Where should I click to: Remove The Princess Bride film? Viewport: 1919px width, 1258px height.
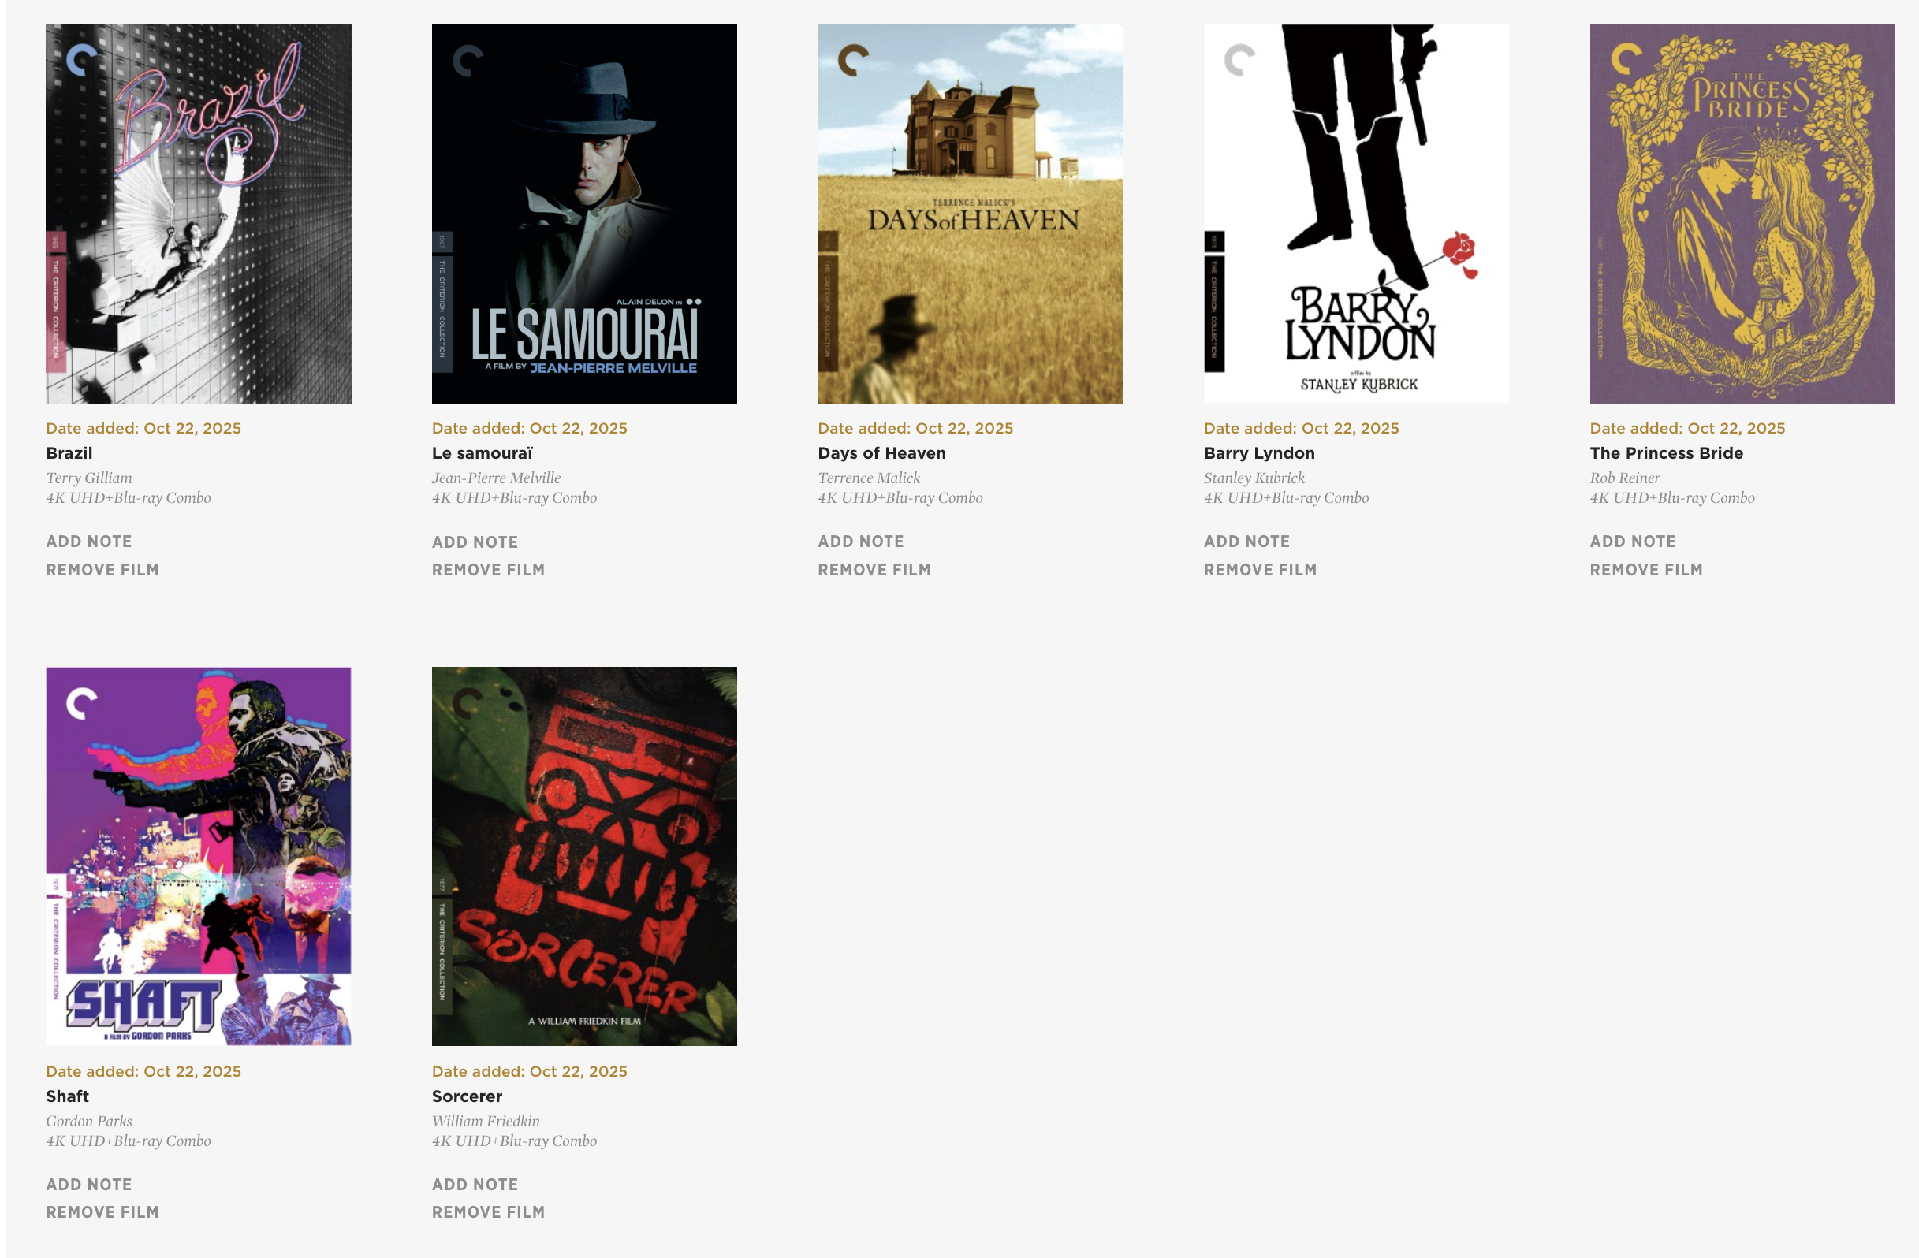tap(1645, 570)
